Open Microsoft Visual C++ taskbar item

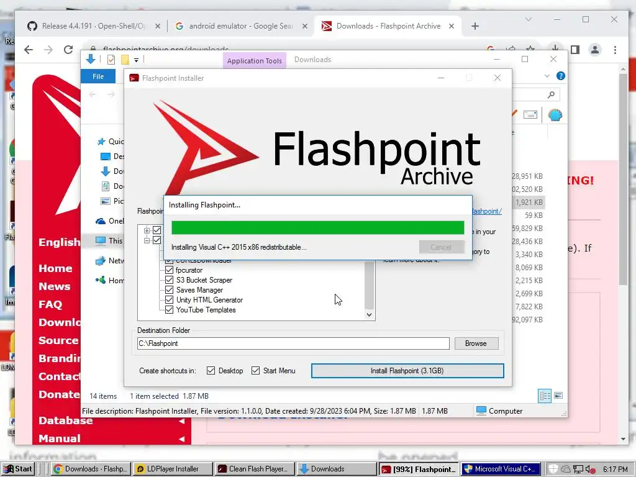[x=501, y=469]
